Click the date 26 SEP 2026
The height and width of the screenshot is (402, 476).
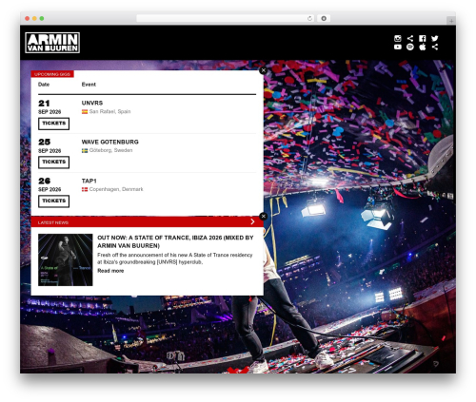tap(50, 185)
